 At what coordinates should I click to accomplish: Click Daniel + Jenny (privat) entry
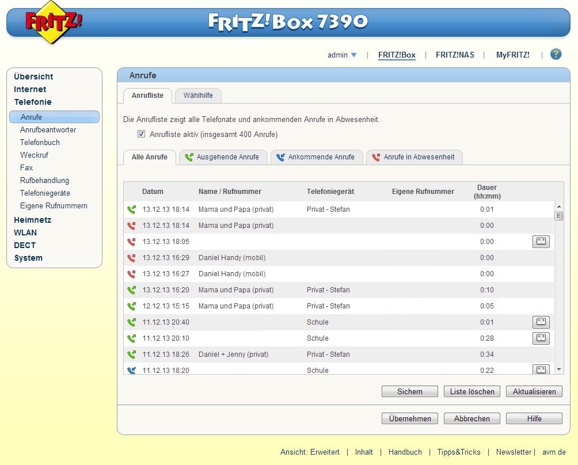[x=233, y=355]
